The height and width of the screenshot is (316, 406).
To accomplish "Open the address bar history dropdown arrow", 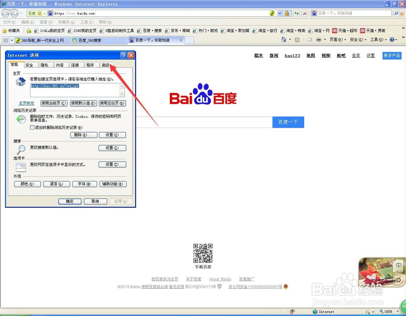I will (x=279, y=13).
